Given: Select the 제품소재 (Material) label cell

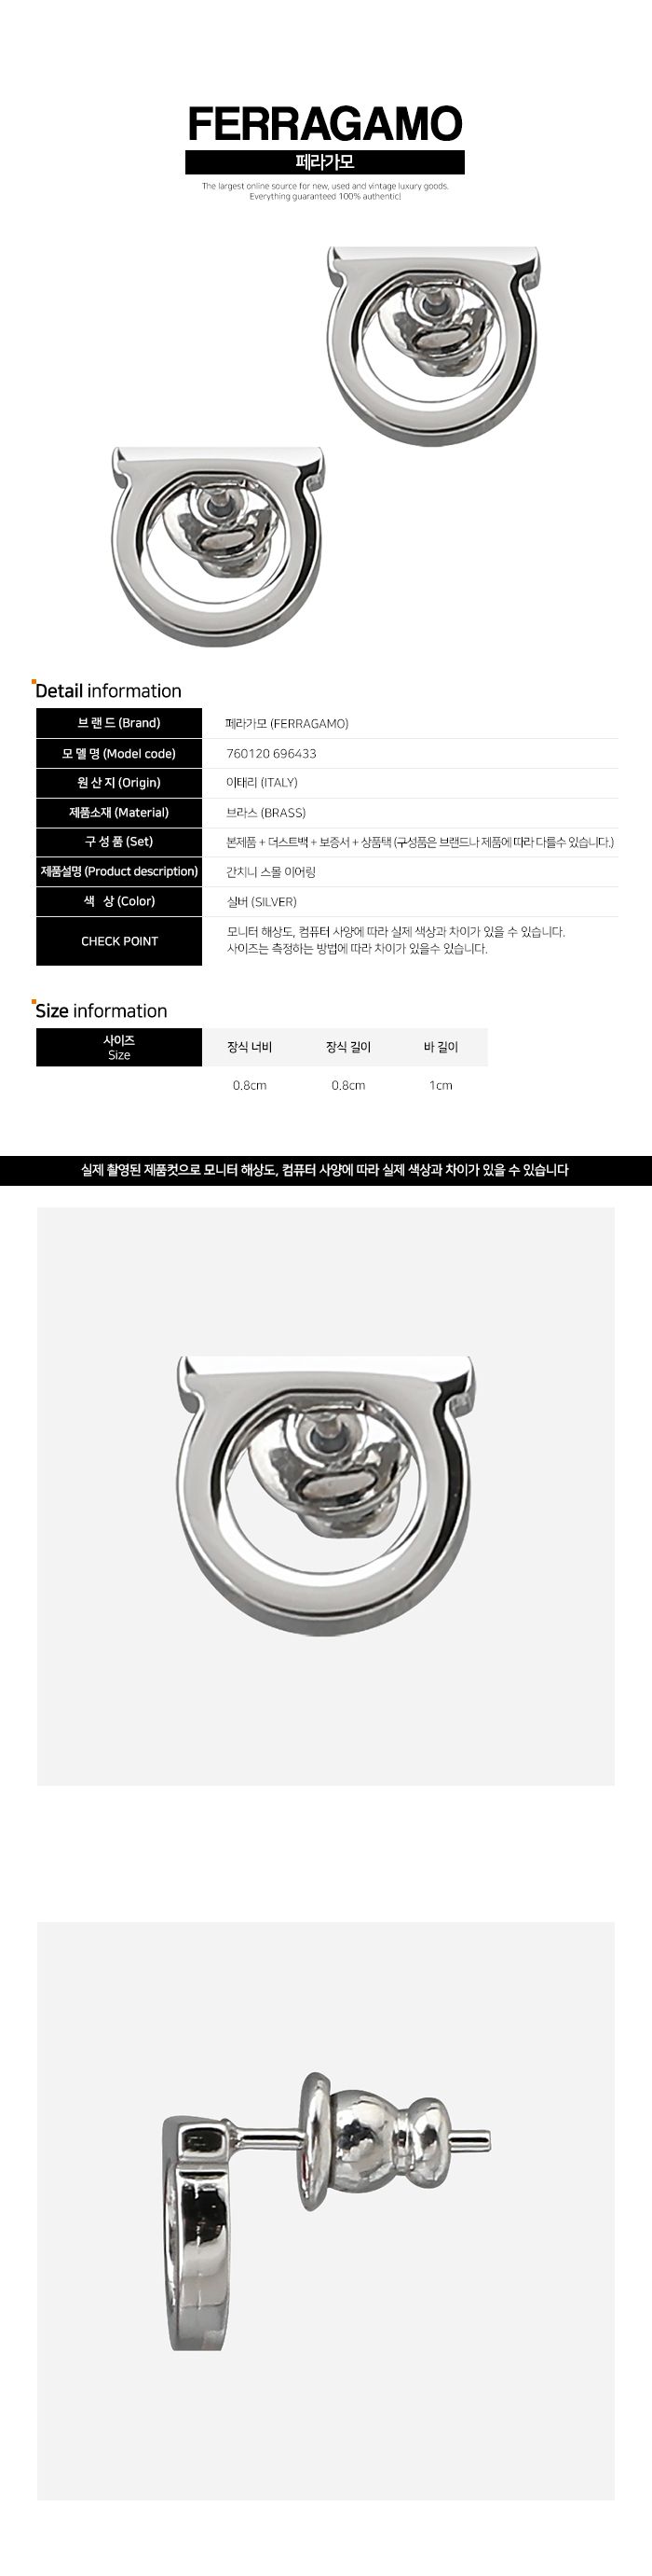Looking at the screenshot, I should click(119, 812).
